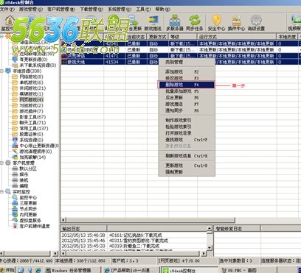
Task: Select the 对战游戏(2) folder
Action: click(28, 105)
